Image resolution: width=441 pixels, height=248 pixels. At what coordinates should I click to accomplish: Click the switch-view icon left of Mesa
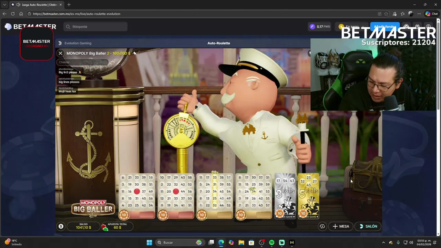(322, 226)
